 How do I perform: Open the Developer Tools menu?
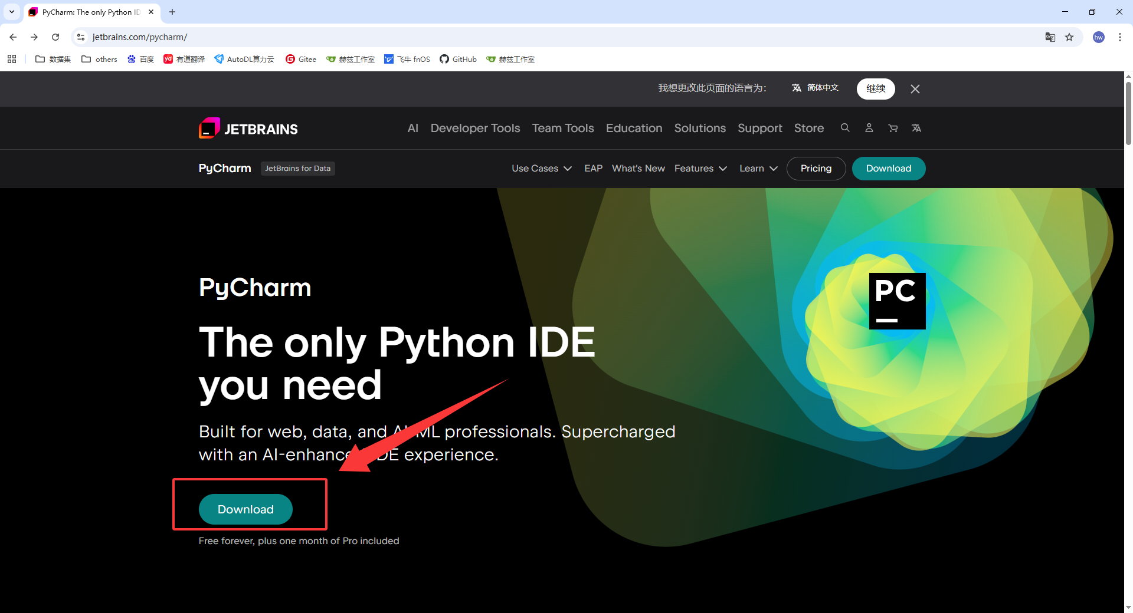(475, 128)
